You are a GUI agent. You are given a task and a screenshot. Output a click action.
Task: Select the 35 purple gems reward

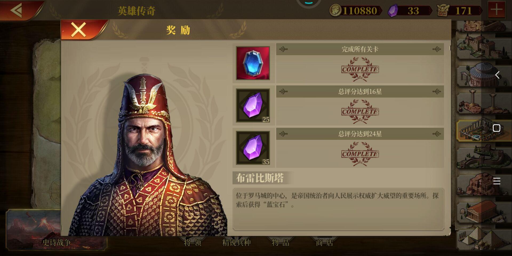tap(253, 148)
